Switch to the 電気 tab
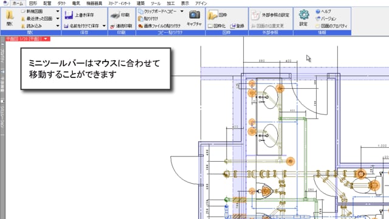This screenshot has width=389, height=219. (x=76, y=4)
